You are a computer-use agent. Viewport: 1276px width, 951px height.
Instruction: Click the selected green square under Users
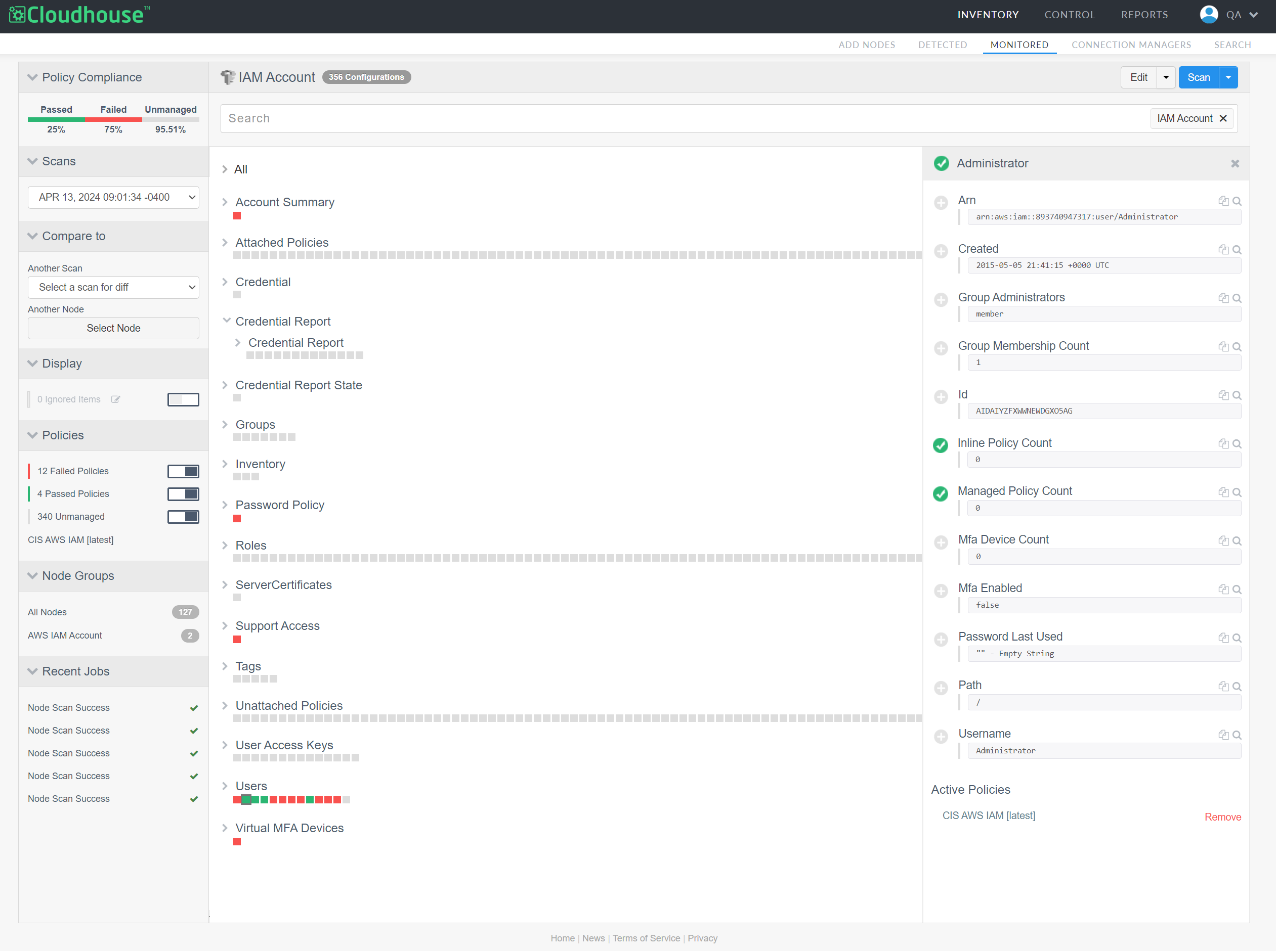(246, 800)
